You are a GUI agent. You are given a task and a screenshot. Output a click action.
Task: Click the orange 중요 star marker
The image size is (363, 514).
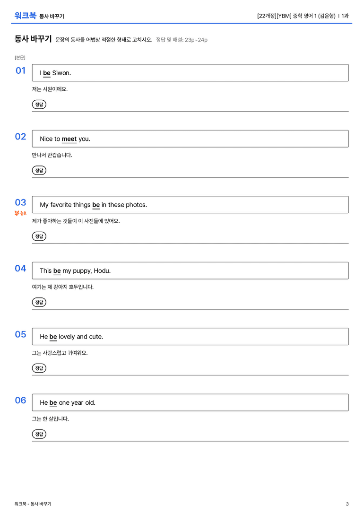point(20,213)
